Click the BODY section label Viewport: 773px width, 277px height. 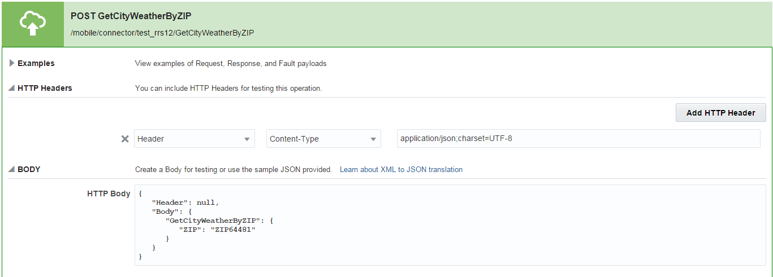29,169
